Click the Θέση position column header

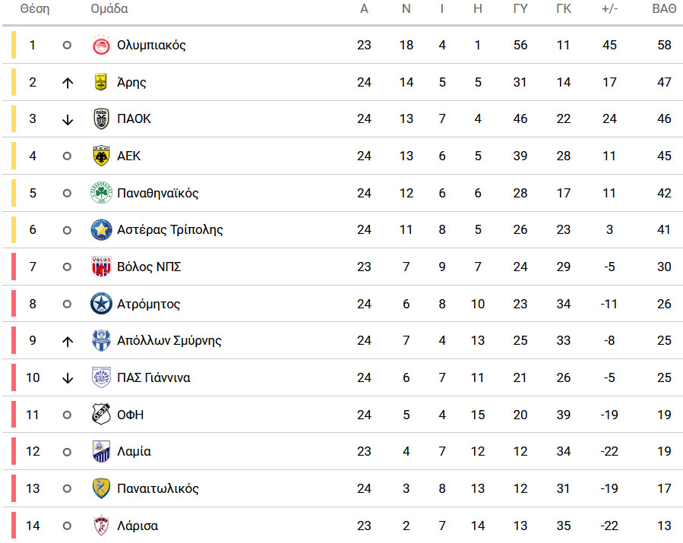click(x=35, y=8)
